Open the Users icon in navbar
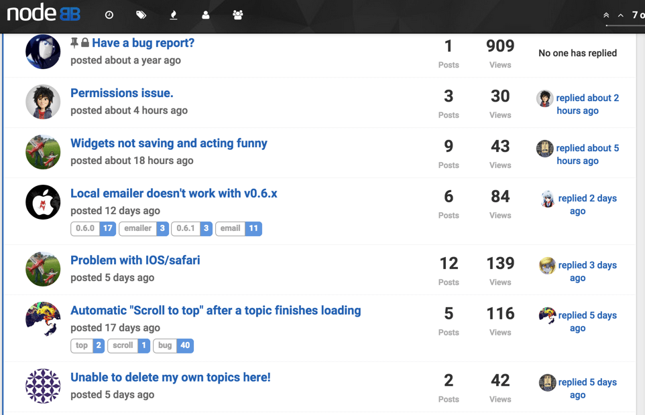This screenshot has width=645, height=415. [x=206, y=15]
